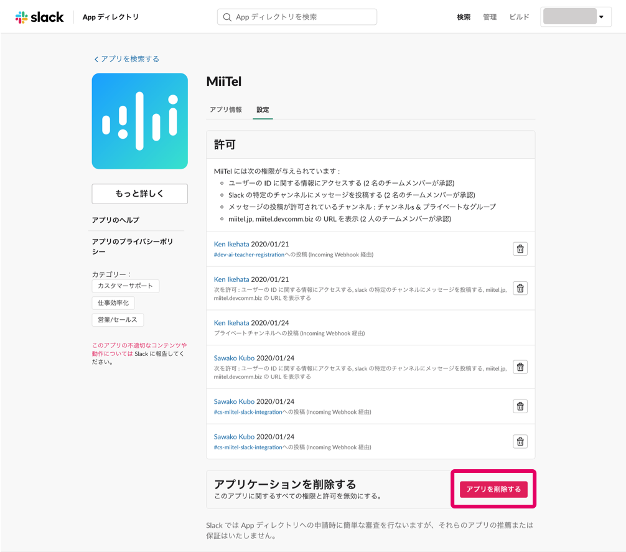Click the Slack では App ディレクトリ disclaimer text
Image resolution: width=626 pixels, height=552 pixels.
(370, 530)
